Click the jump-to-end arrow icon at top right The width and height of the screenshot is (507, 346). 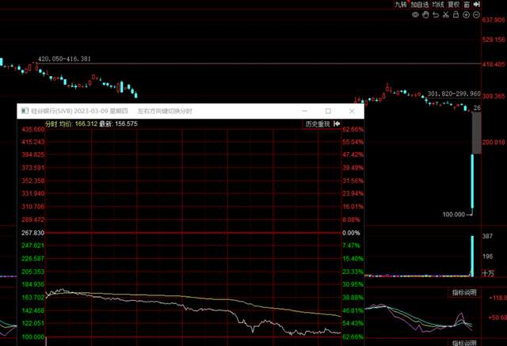point(477,4)
